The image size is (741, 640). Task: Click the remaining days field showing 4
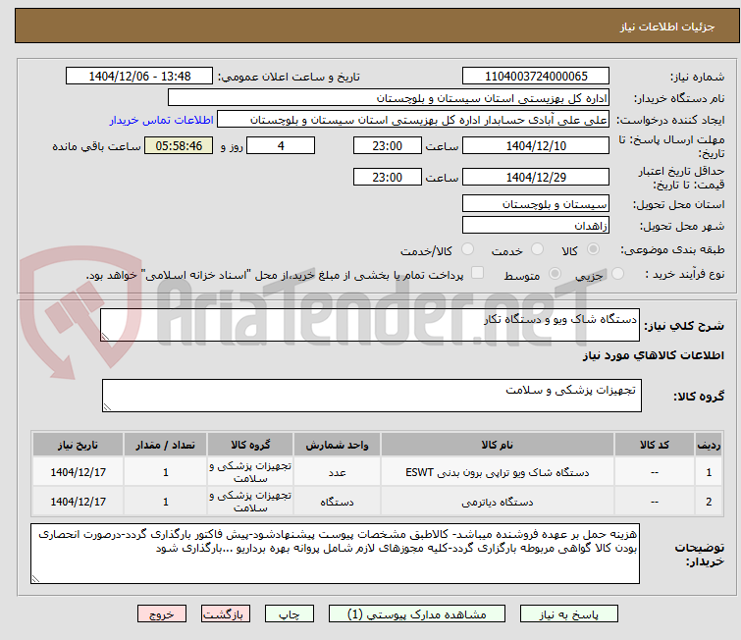(x=281, y=145)
